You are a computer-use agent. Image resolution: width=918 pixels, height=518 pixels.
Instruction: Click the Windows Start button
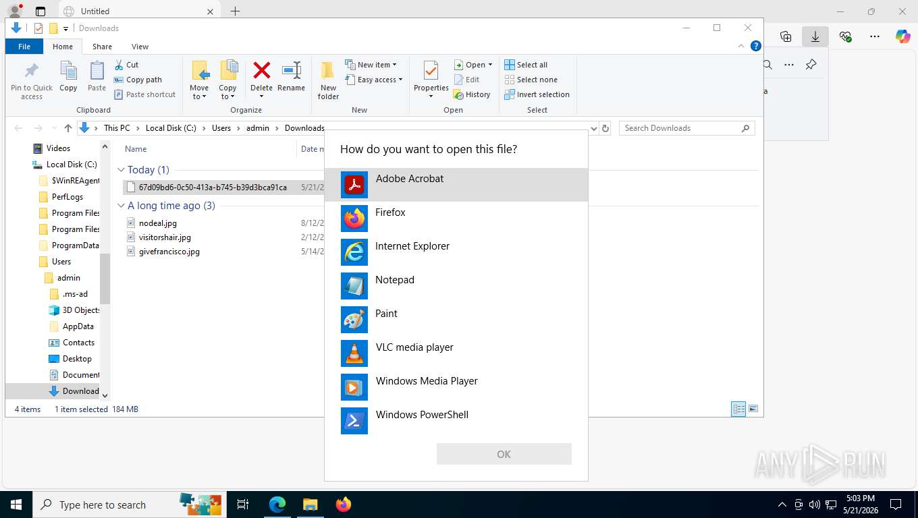[16, 505]
